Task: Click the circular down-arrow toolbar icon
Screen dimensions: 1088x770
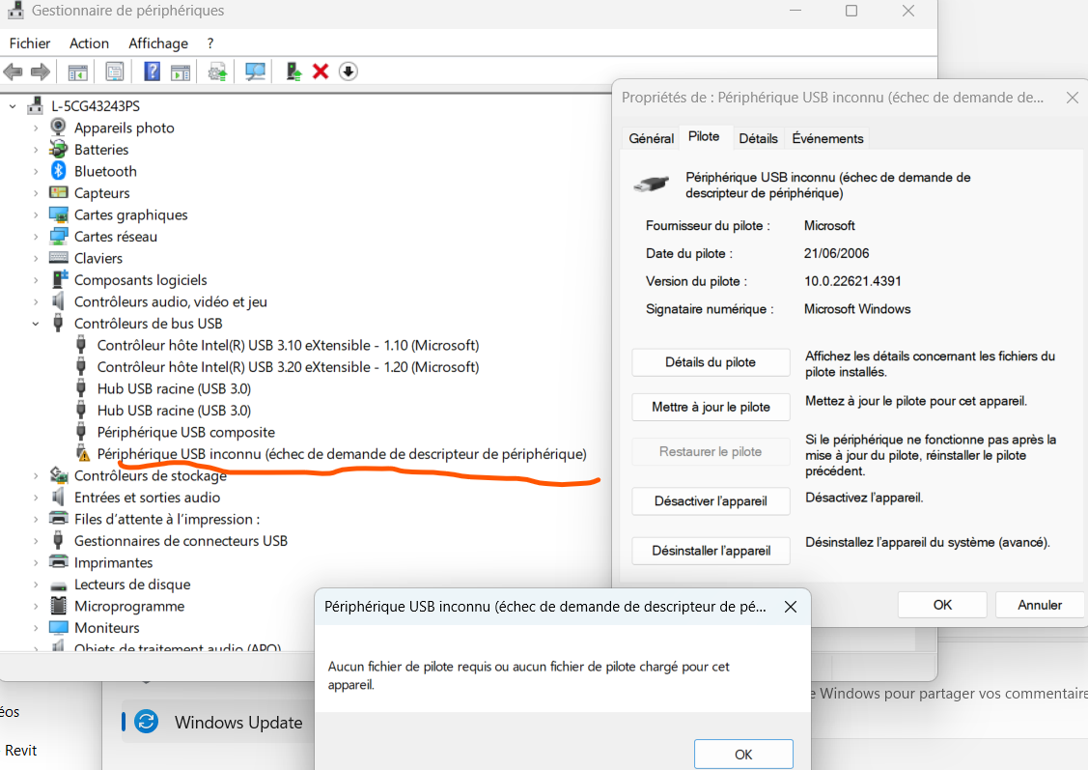Action: pos(349,71)
